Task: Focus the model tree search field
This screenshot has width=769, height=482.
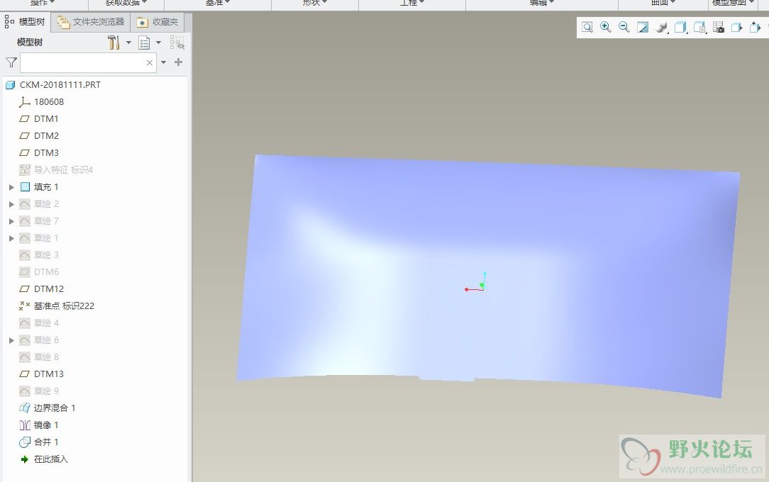Action: 88,62
